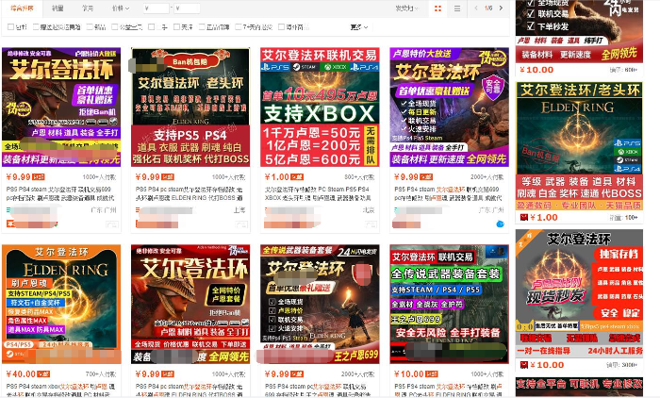Open 全网特价卢恩套餐 product image

pos(190,304)
